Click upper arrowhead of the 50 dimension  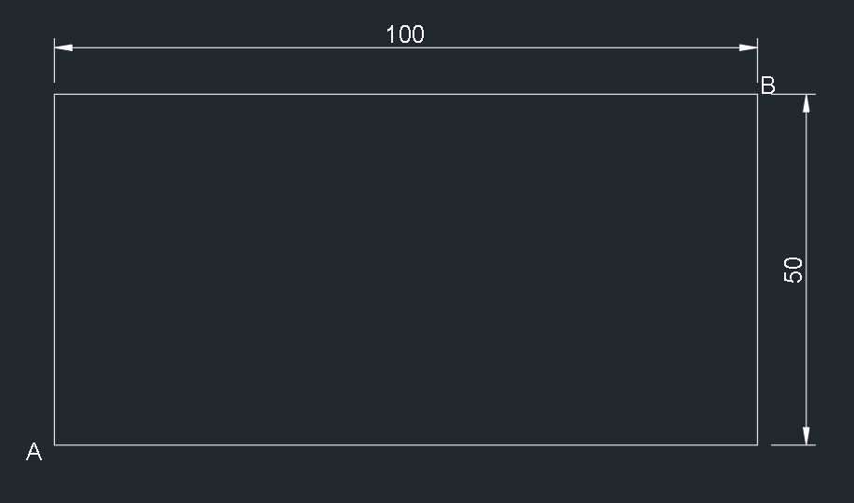807,103
